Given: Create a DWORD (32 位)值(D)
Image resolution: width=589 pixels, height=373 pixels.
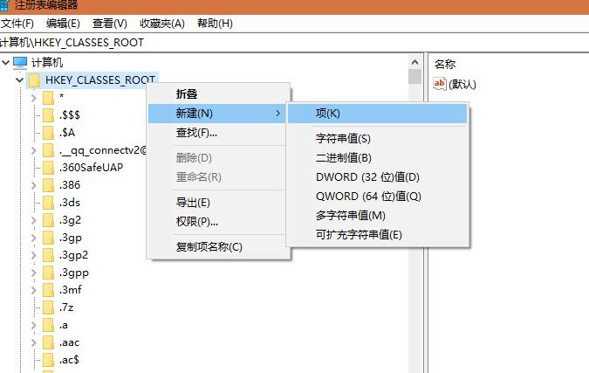Looking at the screenshot, I should tap(367, 177).
